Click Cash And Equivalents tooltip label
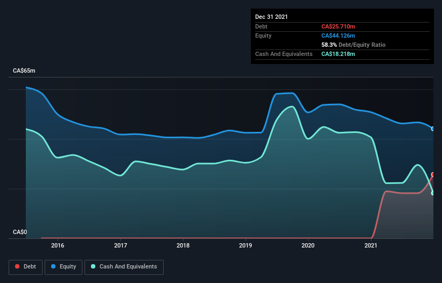Image resolution: width=442 pixels, height=283 pixels. (x=284, y=54)
